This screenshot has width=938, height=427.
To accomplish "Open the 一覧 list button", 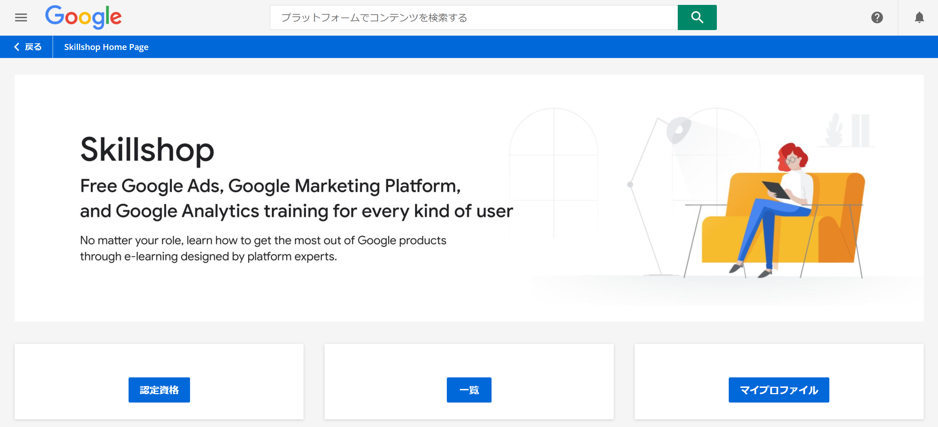I will coord(469,390).
